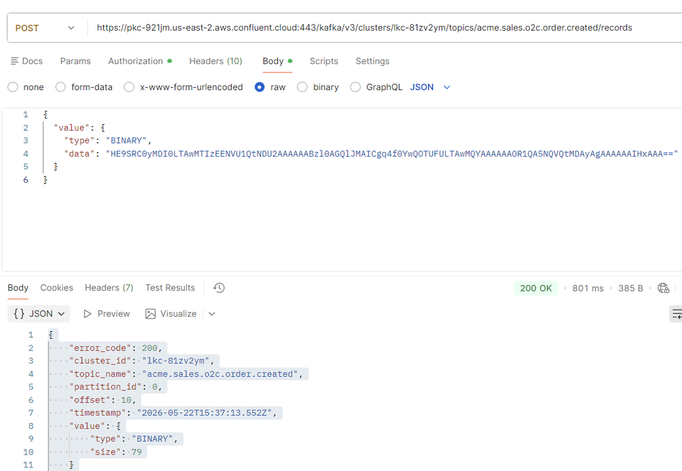Click the network globe lock icon
Image resolution: width=682 pixels, height=471 pixels.
point(664,288)
